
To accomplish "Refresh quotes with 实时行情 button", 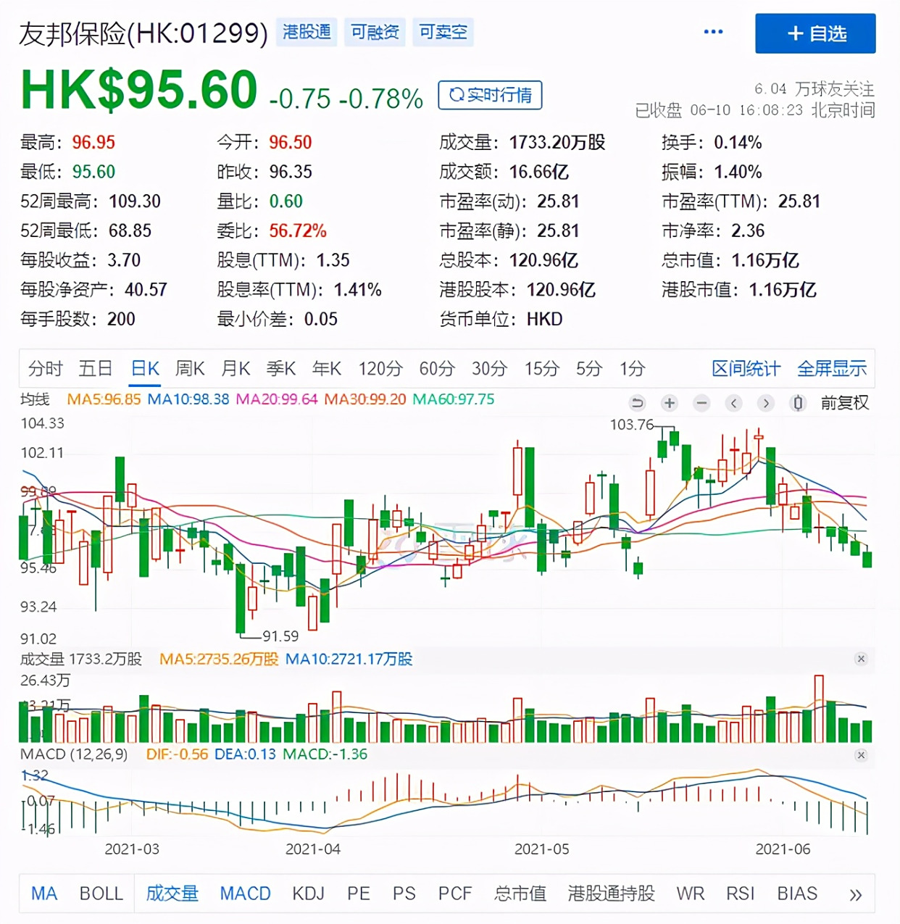I will 490,95.
